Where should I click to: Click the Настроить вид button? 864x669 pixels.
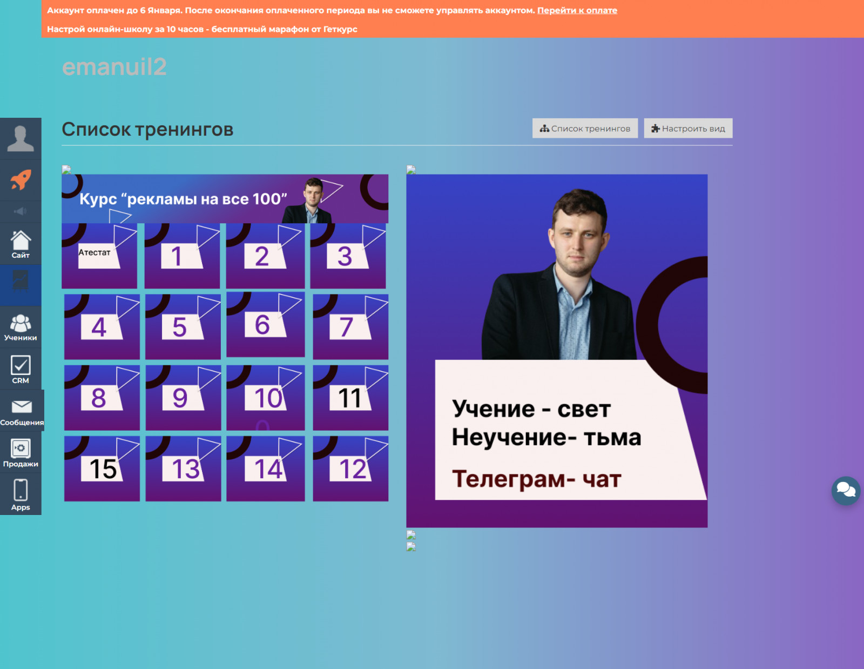click(688, 128)
